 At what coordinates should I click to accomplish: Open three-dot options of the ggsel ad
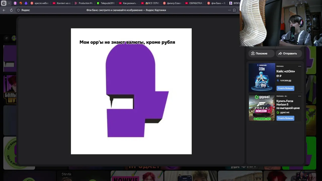(300, 96)
